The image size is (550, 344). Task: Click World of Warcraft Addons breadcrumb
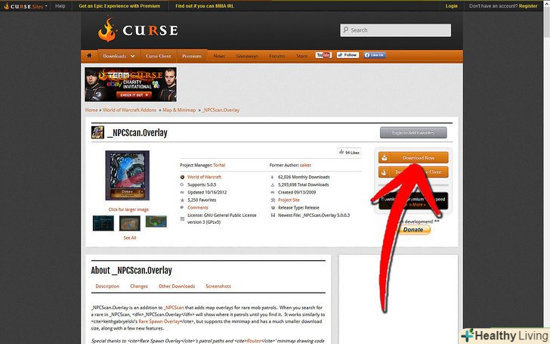click(129, 110)
